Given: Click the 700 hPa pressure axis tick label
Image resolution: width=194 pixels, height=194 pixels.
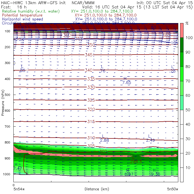Looking at the screenshot, I should coord(7,127).
